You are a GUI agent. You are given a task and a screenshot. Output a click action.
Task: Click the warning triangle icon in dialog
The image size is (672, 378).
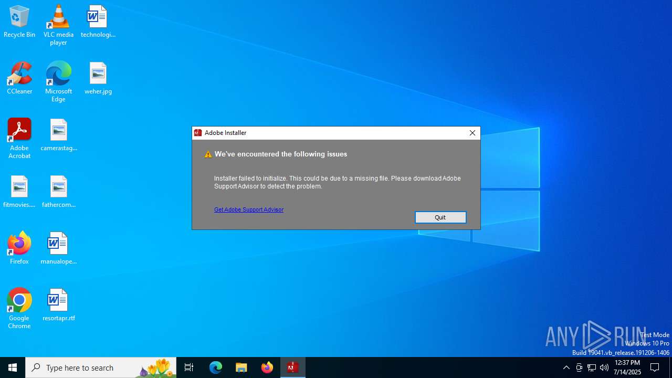coord(208,154)
